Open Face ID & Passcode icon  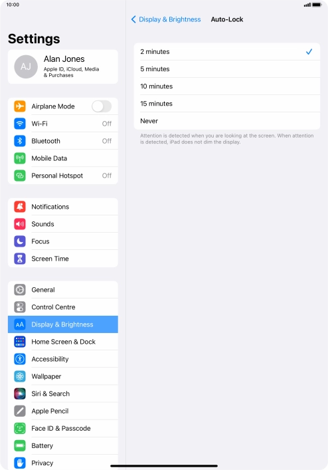click(20, 428)
